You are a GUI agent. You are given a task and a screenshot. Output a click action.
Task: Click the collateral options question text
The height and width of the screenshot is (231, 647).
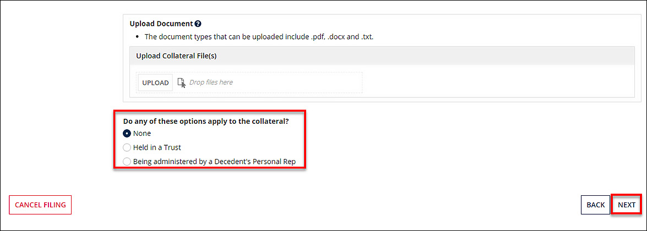point(205,121)
